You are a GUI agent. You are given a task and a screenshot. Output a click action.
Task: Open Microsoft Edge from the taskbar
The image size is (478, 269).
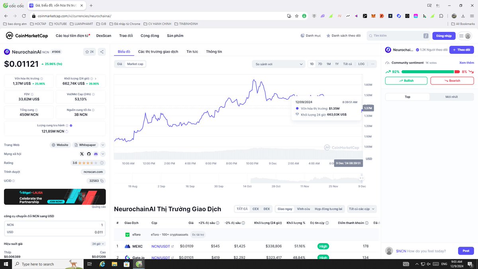click(102, 264)
